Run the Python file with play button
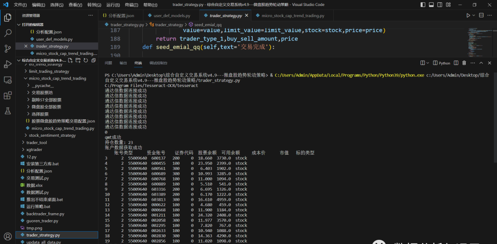The height and width of the screenshot is (244, 497). [468, 16]
